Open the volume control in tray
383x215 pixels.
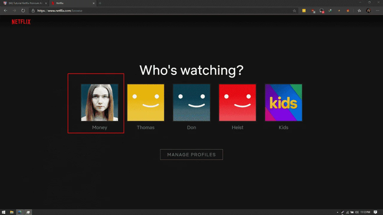pyautogui.click(x=357, y=212)
